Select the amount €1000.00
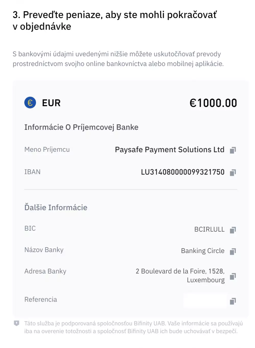The width and height of the screenshot is (255, 348). coord(214,103)
